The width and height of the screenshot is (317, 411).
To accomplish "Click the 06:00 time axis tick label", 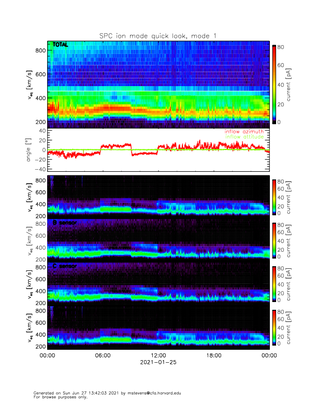I will pyautogui.click(x=103, y=355).
